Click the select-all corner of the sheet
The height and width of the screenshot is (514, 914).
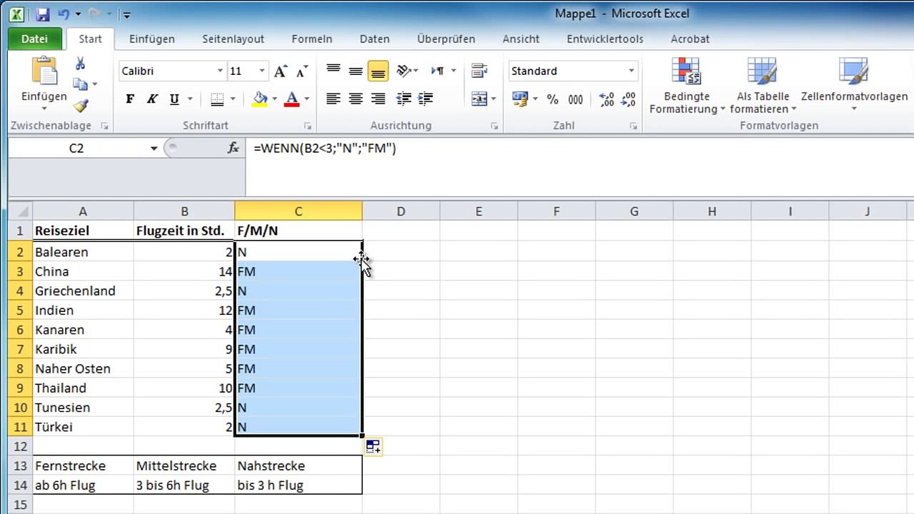pyautogui.click(x=20, y=211)
